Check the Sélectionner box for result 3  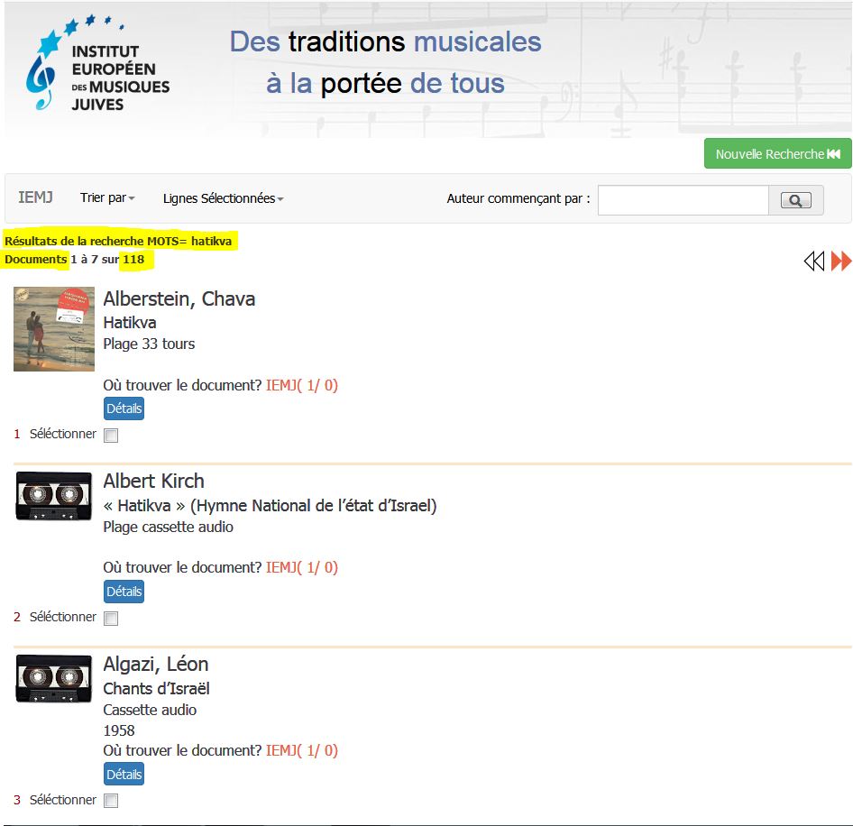coord(111,801)
